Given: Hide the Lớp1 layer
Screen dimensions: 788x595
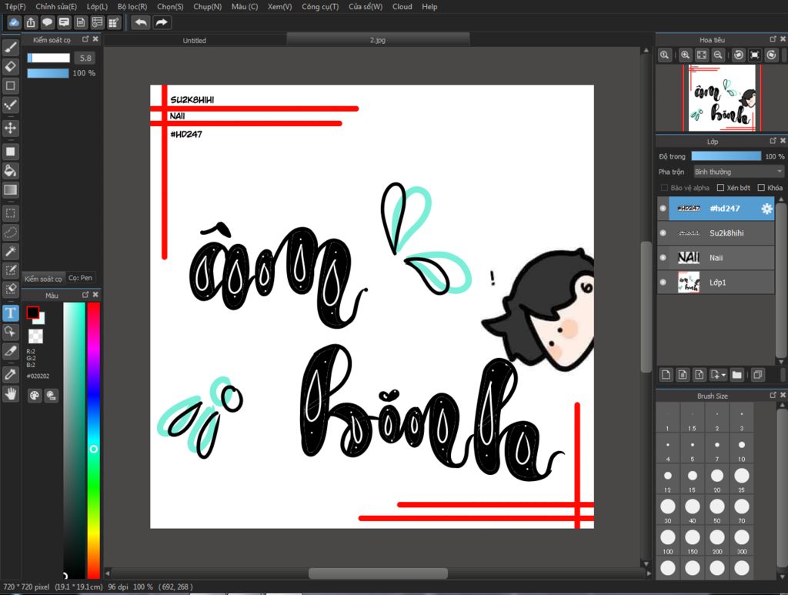Looking at the screenshot, I should [663, 282].
